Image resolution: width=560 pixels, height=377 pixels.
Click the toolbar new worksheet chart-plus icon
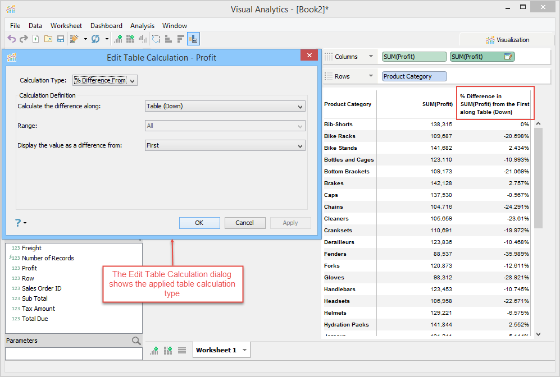(118, 39)
